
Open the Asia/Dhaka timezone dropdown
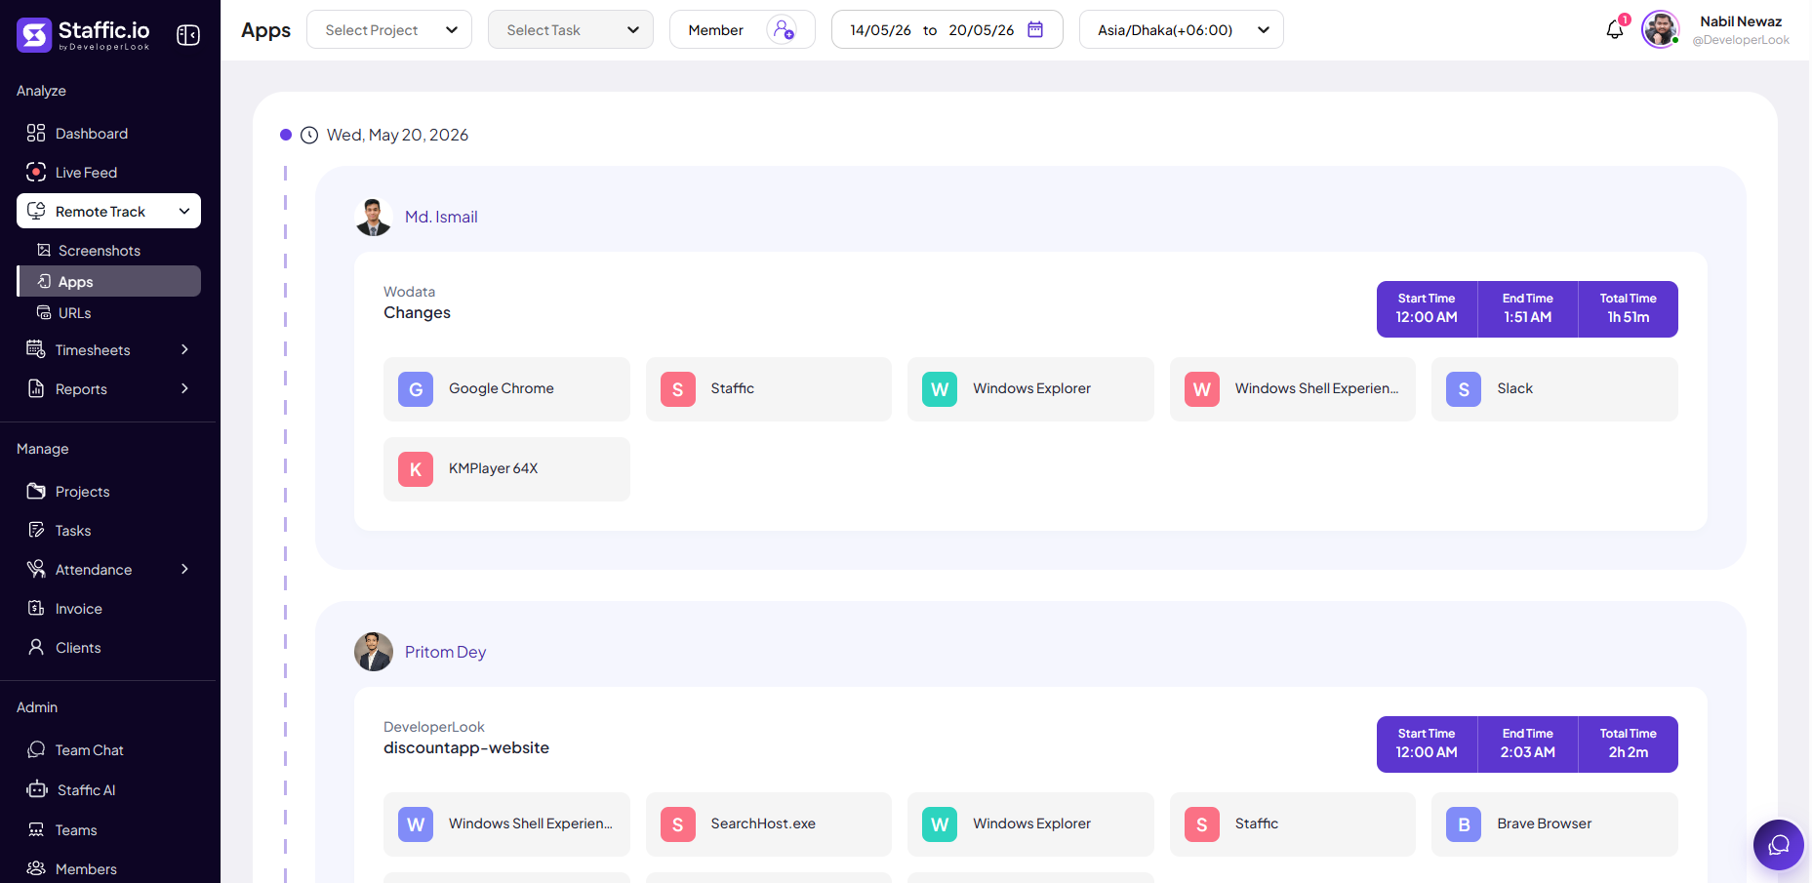pyautogui.click(x=1182, y=29)
